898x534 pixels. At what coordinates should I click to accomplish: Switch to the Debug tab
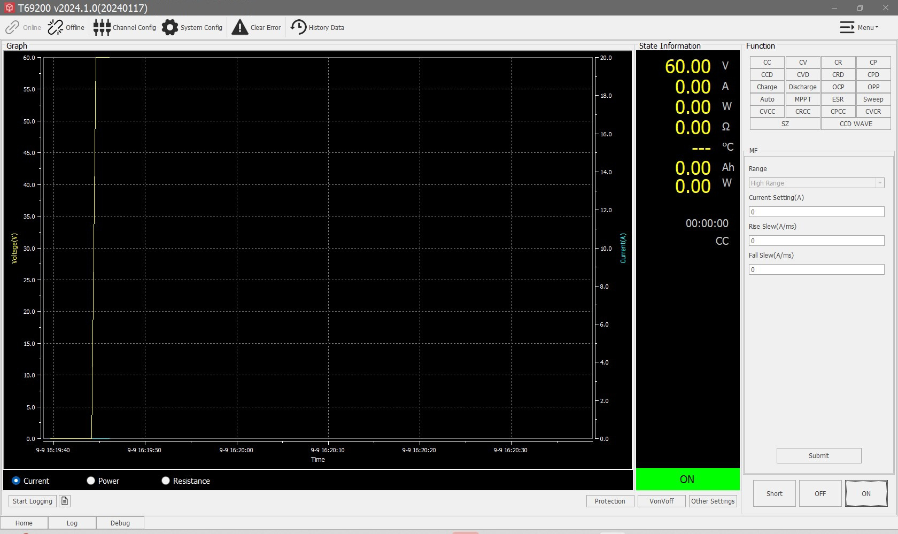120,523
